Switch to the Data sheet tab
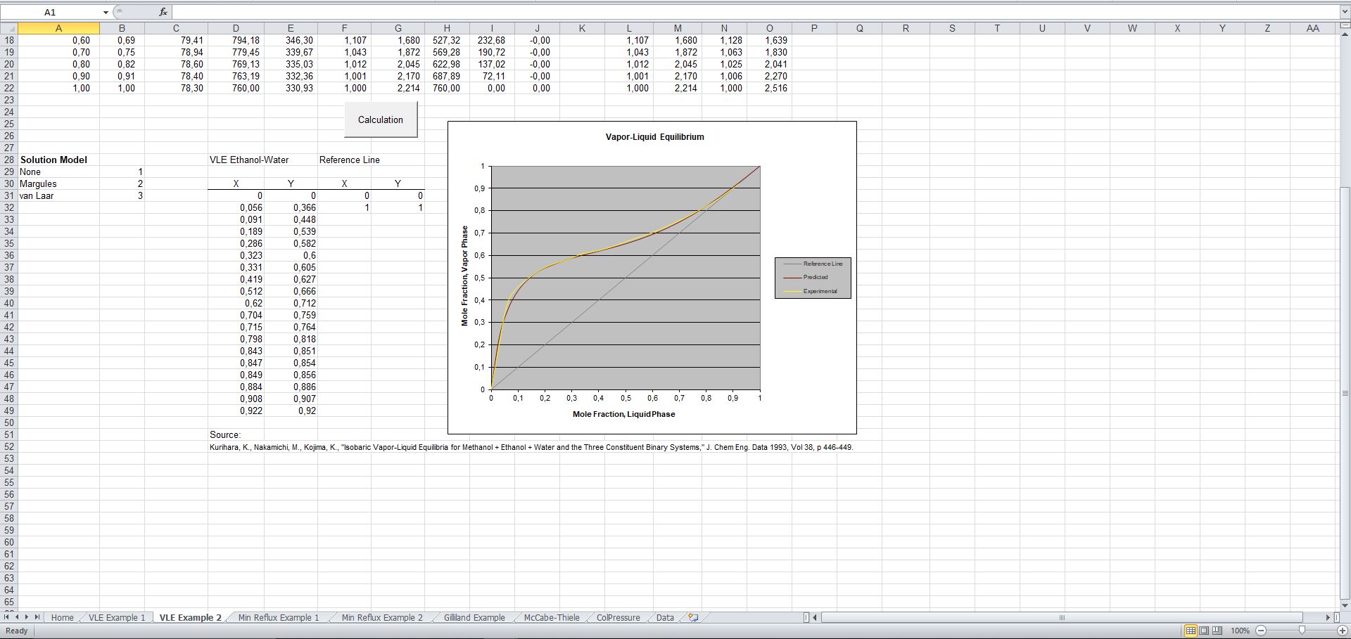The width and height of the screenshot is (1351, 639). (665, 618)
